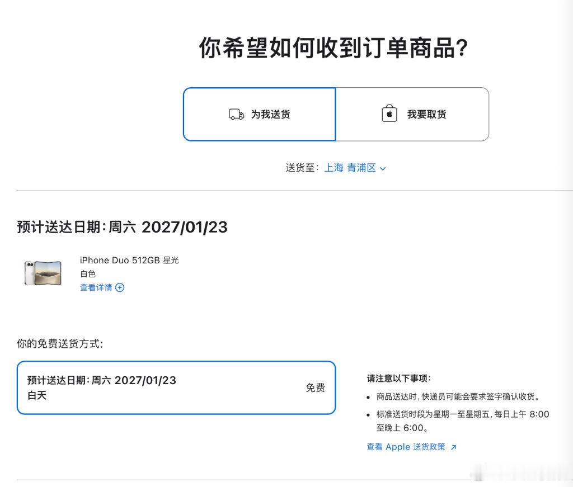Screen dimensions: 573x487
Task: Open the 上海 青浦区 location dropdown
Action: coord(354,168)
